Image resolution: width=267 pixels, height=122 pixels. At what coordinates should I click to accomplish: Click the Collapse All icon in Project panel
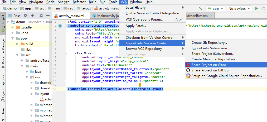[32, 16]
